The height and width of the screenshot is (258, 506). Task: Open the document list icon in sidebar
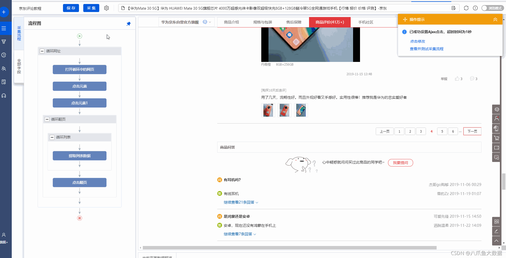pos(4,82)
